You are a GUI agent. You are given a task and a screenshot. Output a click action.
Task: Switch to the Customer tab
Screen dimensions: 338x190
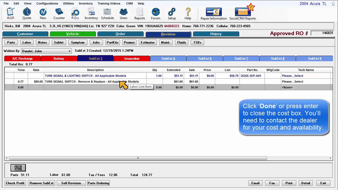click(25, 34)
